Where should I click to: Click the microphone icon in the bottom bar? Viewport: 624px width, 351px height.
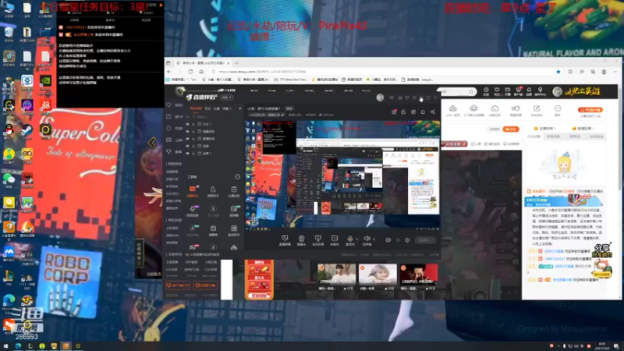click(x=349, y=239)
